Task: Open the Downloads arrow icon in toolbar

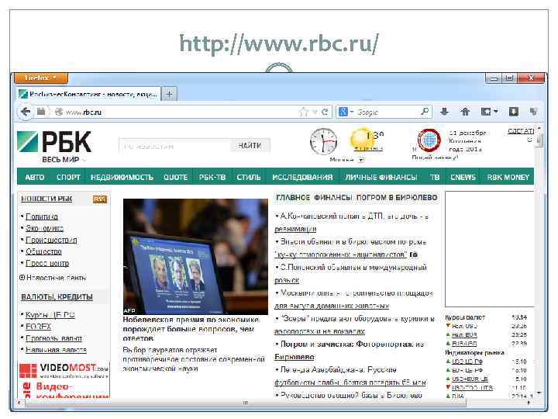Action: pyautogui.click(x=445, y=112)
